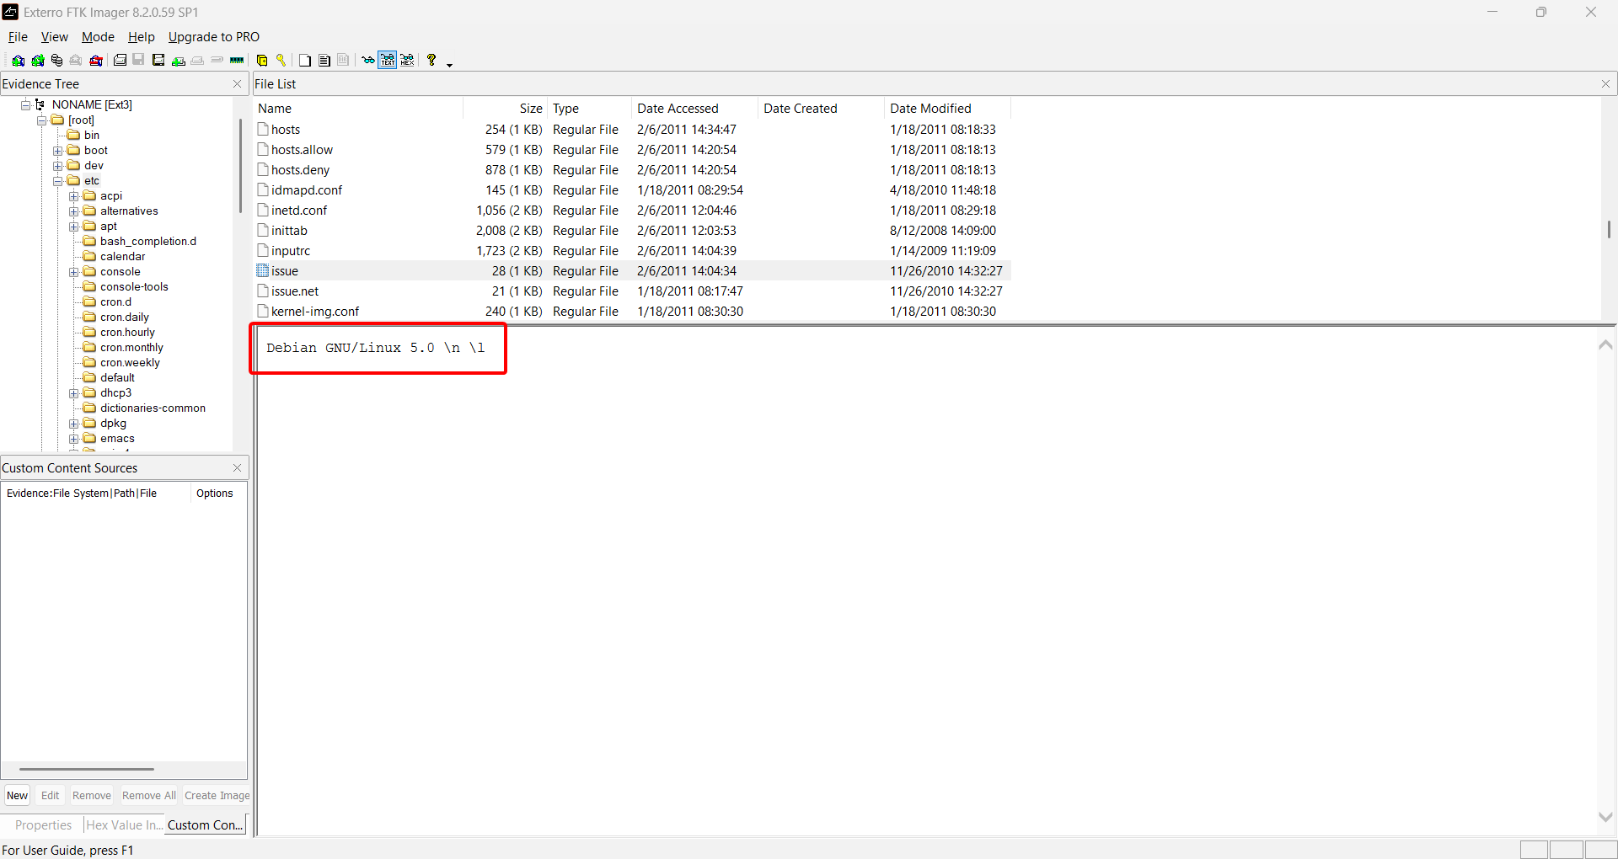This screenshot has height=859, width=1618.
Task: Open the View menu
Action: (55, 37)
